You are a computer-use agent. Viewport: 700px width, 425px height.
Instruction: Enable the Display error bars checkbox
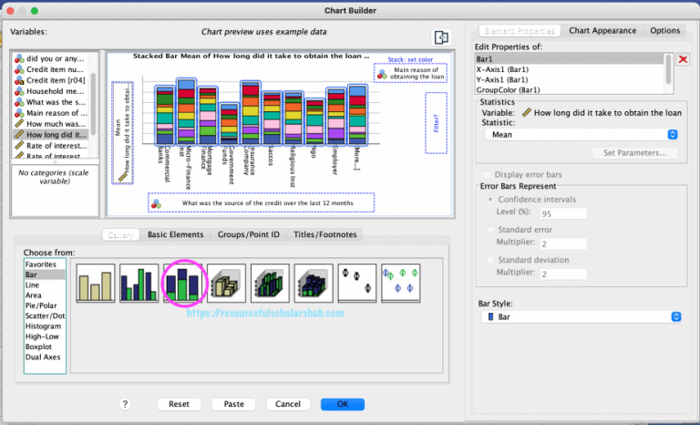(486, 174)
